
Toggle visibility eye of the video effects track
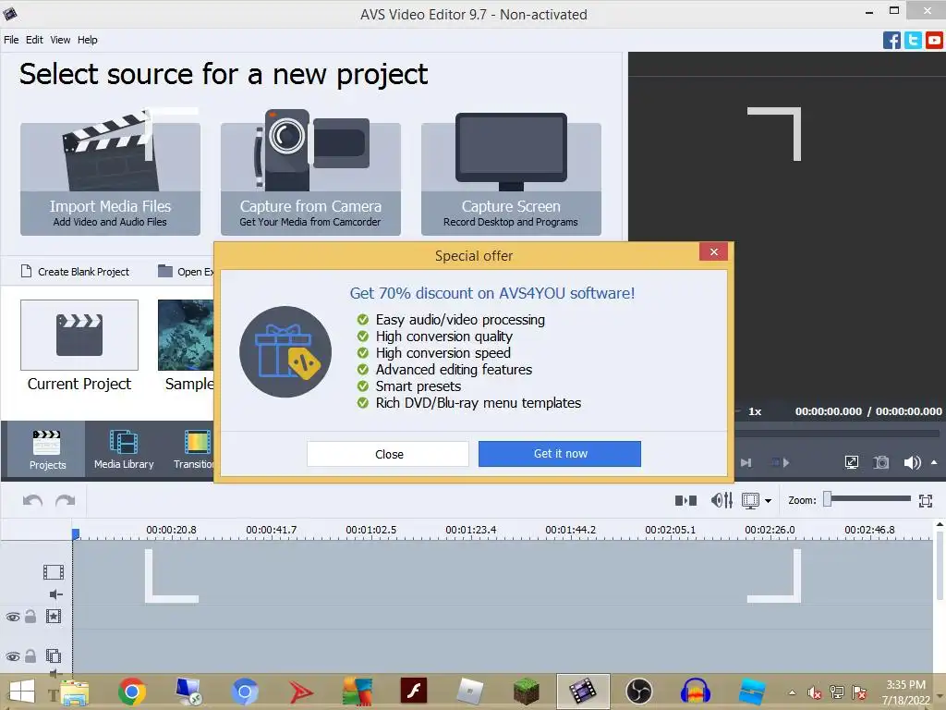point(13,617)
